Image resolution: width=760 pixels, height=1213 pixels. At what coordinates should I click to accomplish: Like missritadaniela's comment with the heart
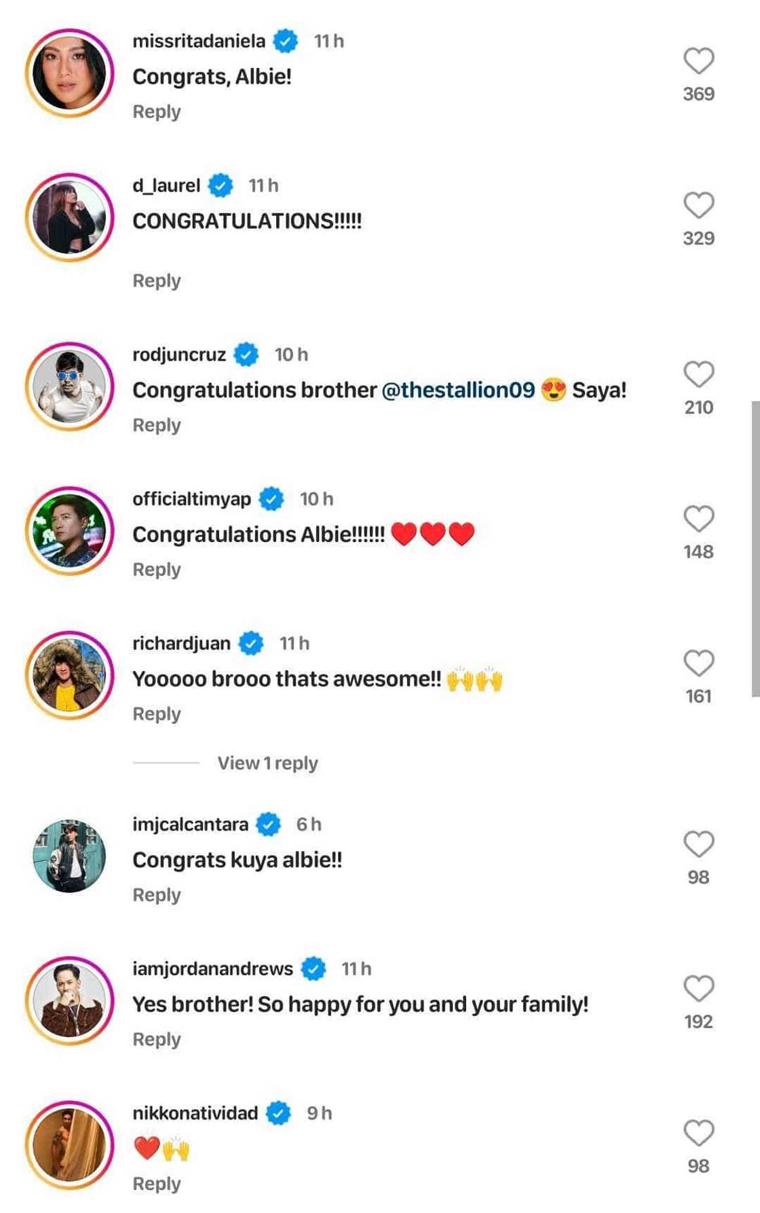(698, 61)
